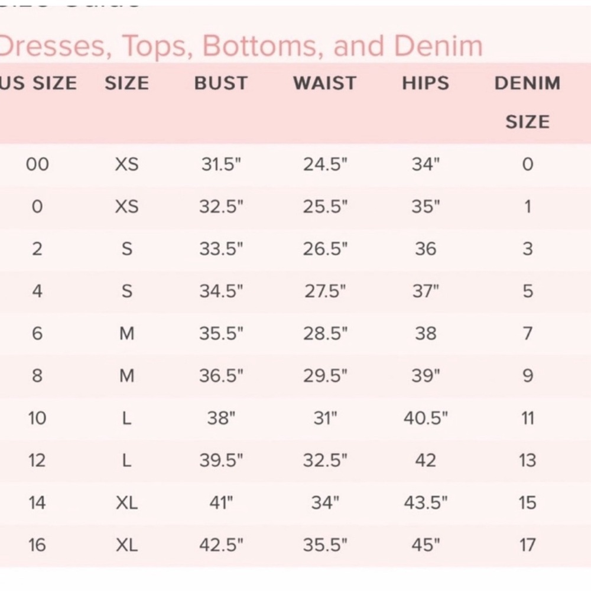Click the US size 14 cell
The height and width of the screenshot is (591, 591).
click(37, 502)
